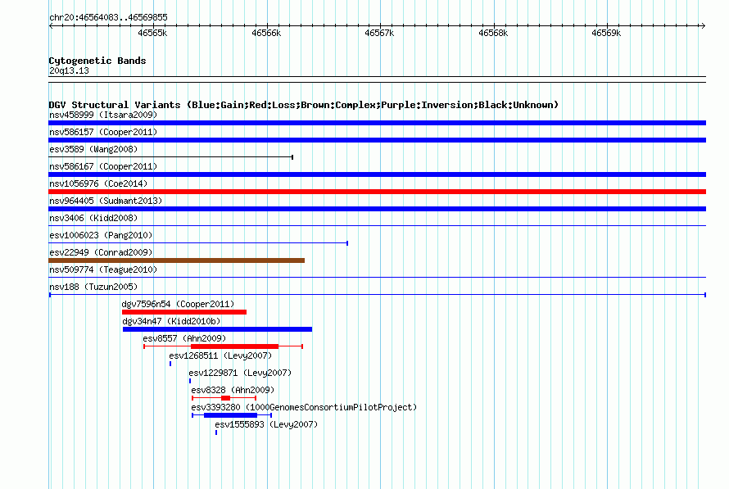Open dgv7596n54 (Cooper2011) label
This screenshot has height=489, width=729.
pos(178,304)
